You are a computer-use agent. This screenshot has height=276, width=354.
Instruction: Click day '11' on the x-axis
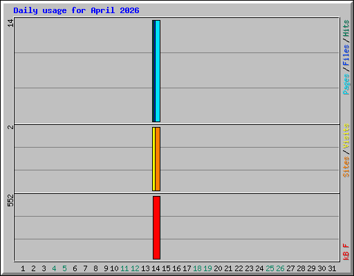tap(124, 268)
